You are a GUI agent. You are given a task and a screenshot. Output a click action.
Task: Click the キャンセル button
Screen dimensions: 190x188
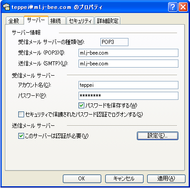[124, 179]
